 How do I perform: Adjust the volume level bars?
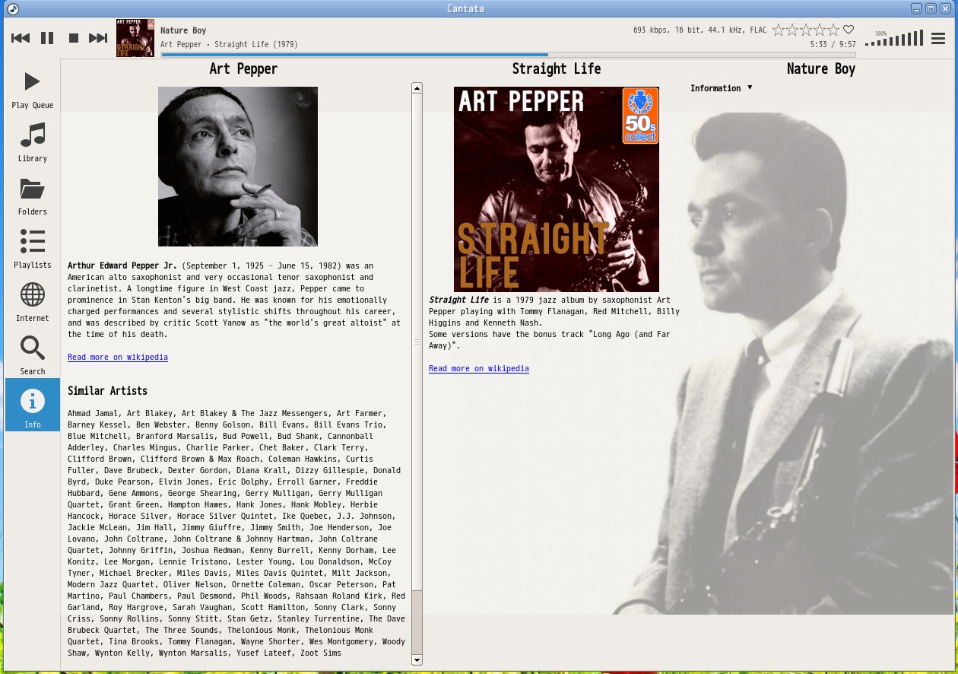click(x=895, y=39)
